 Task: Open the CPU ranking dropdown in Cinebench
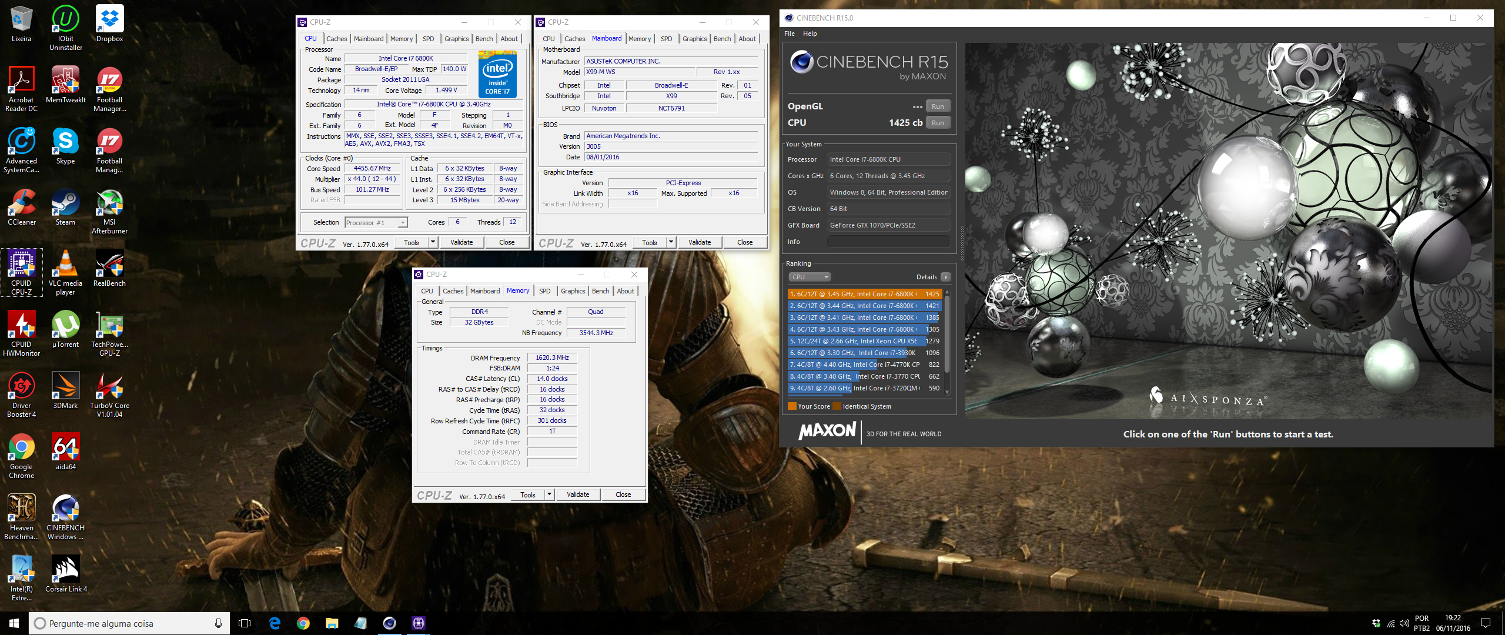tap(810, 277)
